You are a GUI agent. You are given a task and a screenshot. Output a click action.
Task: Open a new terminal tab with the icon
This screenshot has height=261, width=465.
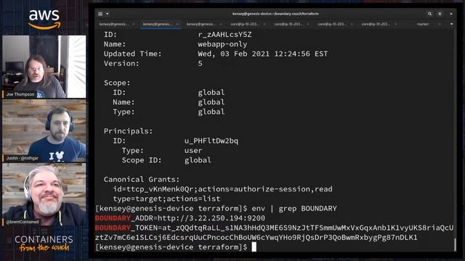[x=100, y=14]
